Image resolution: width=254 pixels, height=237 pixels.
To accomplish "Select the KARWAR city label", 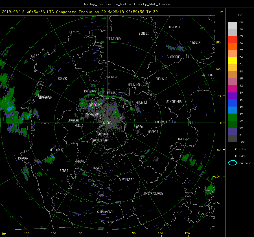I will (23, 158).
